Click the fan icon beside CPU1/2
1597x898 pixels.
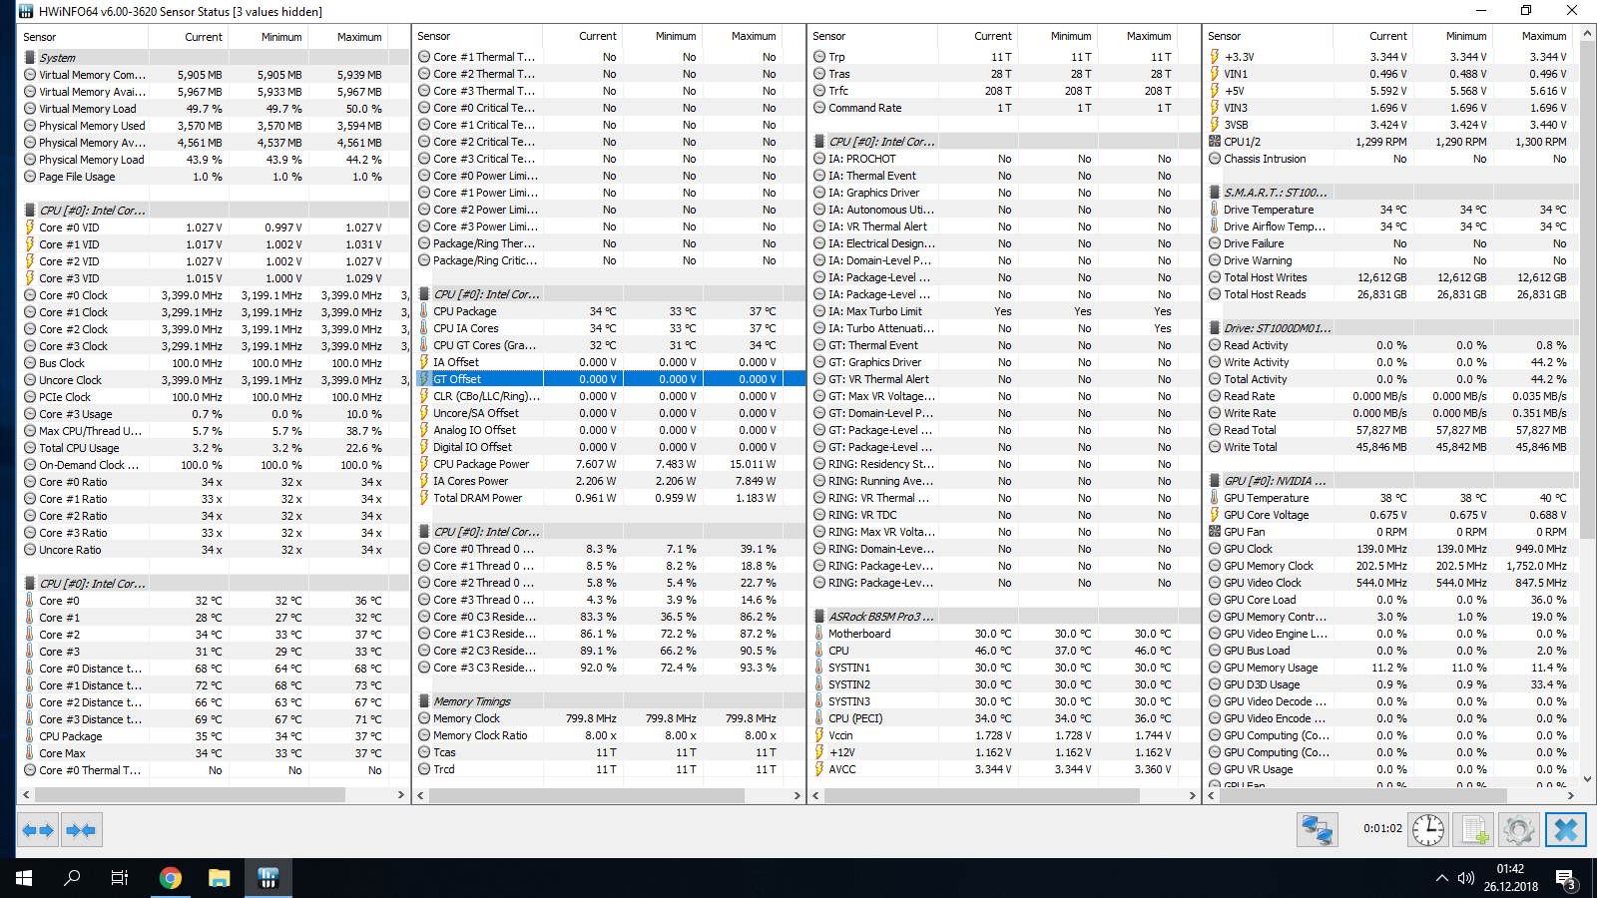coord(1215,142)
